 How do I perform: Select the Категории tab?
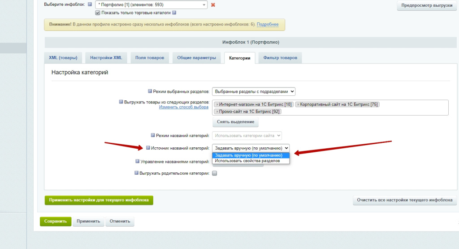[239, 58]
